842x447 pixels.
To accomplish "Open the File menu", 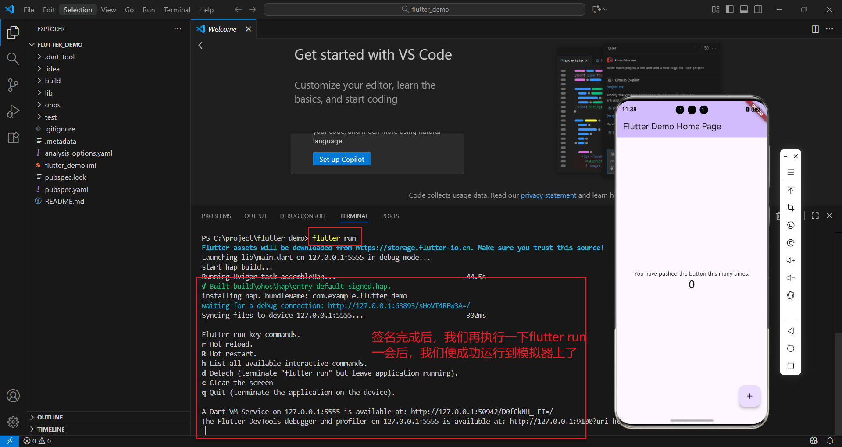I will pos(29,10).
